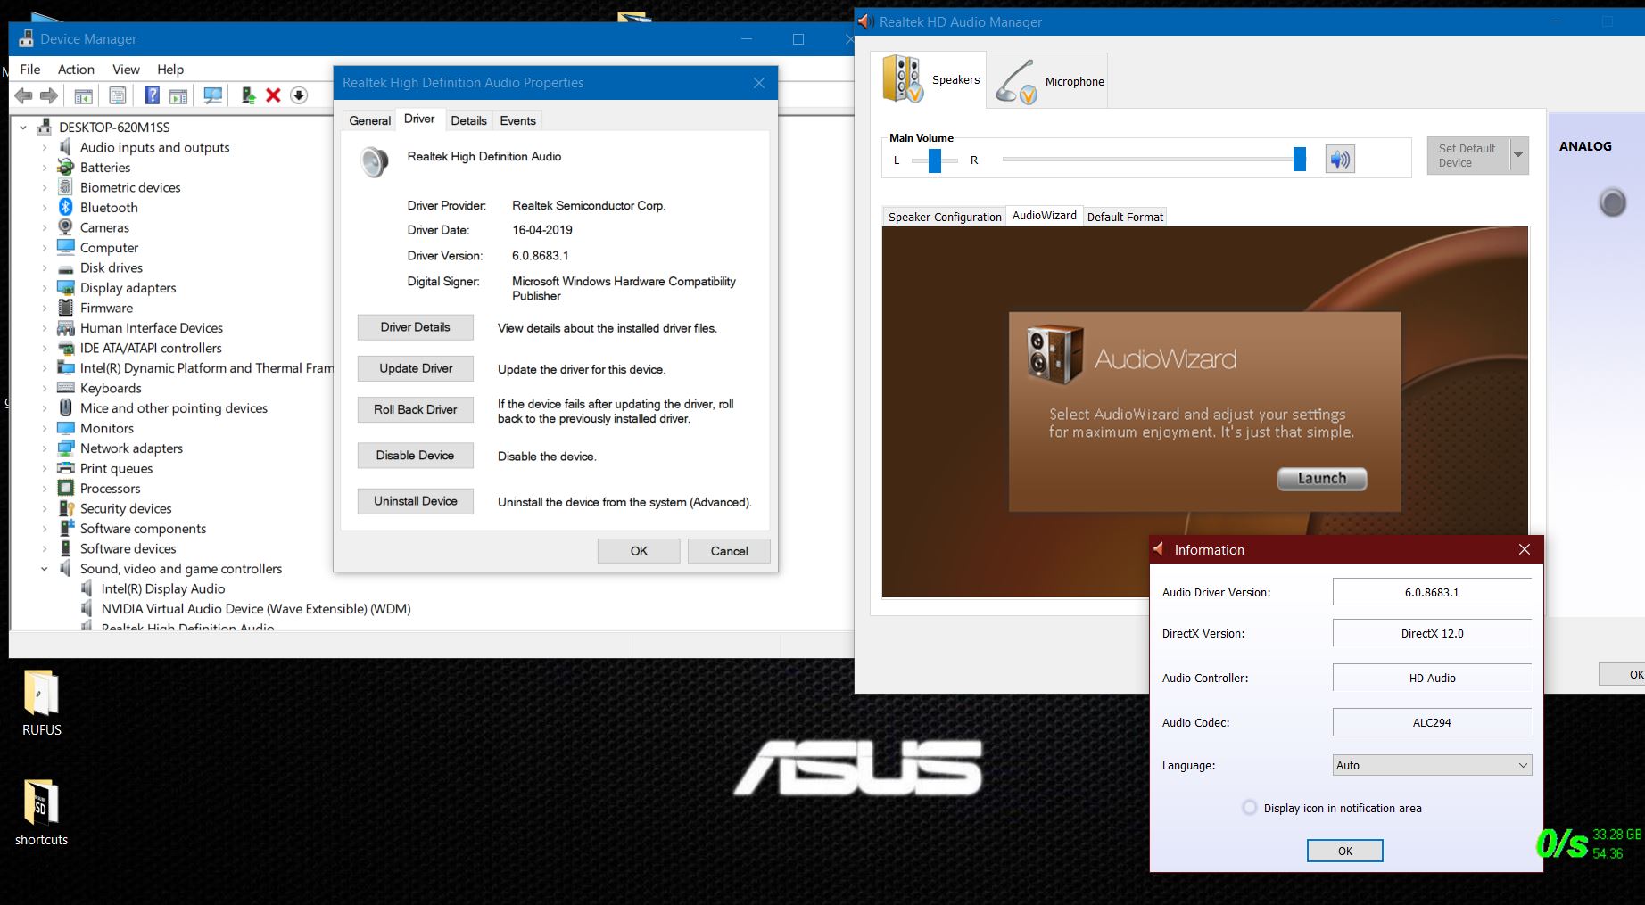Viewport: 1645px width, 905px height.
Task: Switch to the General tab in properties dialog
Action: point(369,120)
